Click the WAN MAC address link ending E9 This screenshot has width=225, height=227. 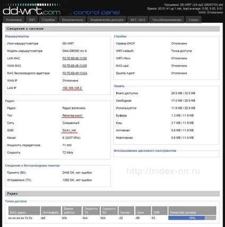tap(74, 66)
